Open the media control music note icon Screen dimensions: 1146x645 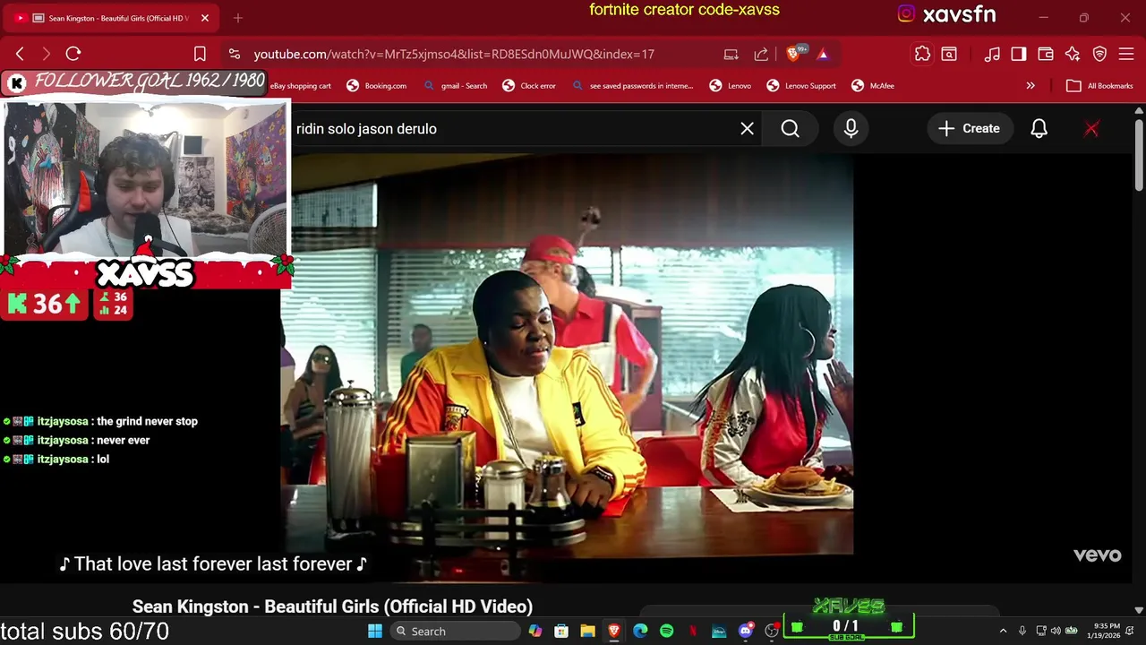coord(992,54)
